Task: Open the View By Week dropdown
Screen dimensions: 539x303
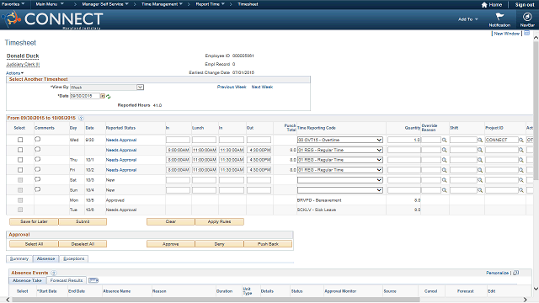Action: click(107, 88)
